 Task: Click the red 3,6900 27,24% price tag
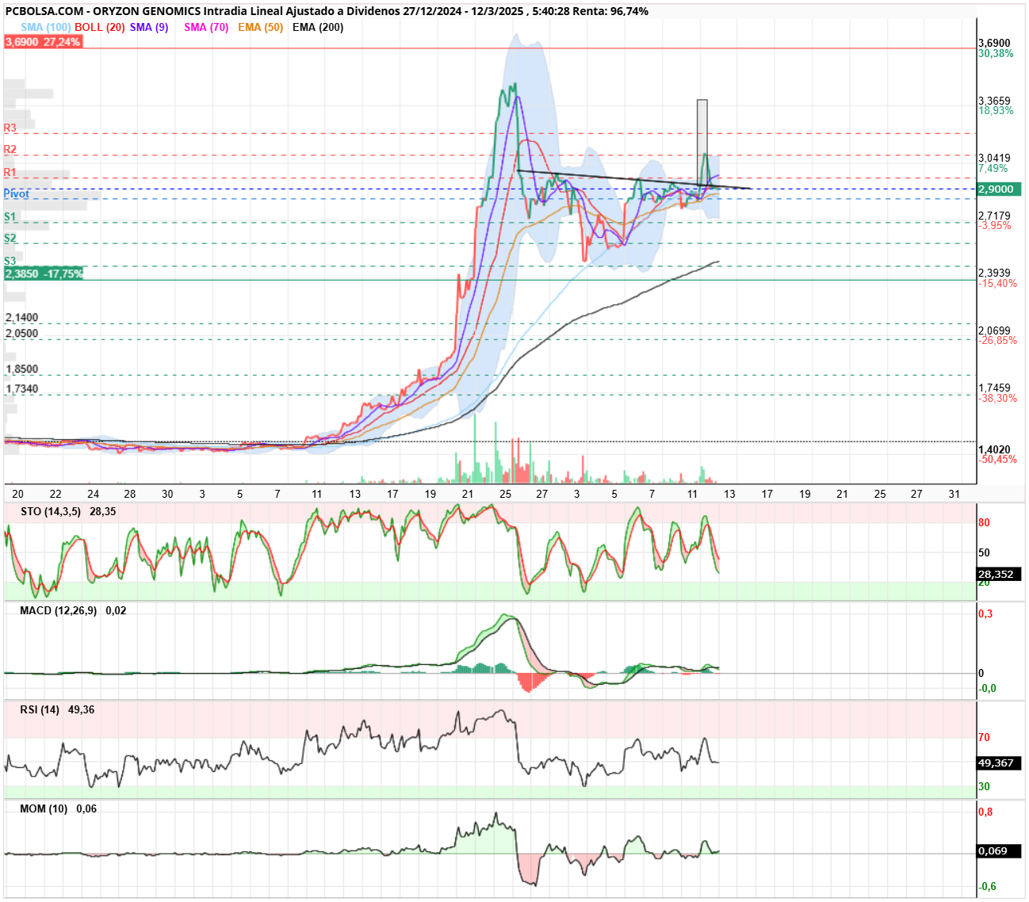(43, 41)
